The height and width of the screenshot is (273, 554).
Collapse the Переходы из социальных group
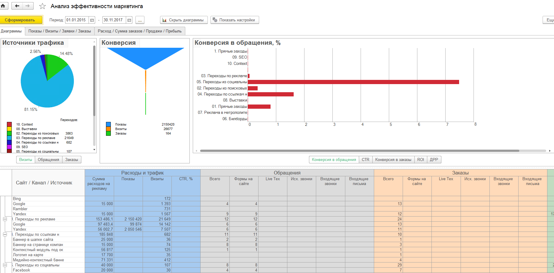click(x=5, y=265)
